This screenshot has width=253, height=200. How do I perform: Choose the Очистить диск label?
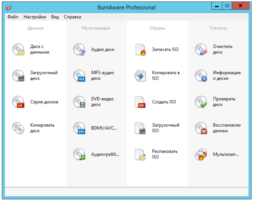coord(223,49)
